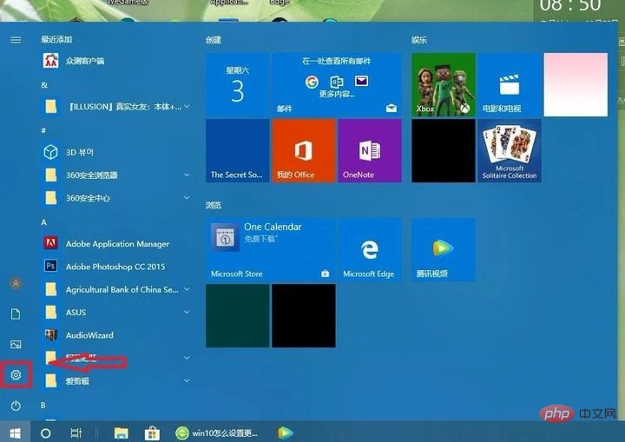Open the Microsoft Store One Calendar tile
Viewport: 625px width, 442px height.
270,250
